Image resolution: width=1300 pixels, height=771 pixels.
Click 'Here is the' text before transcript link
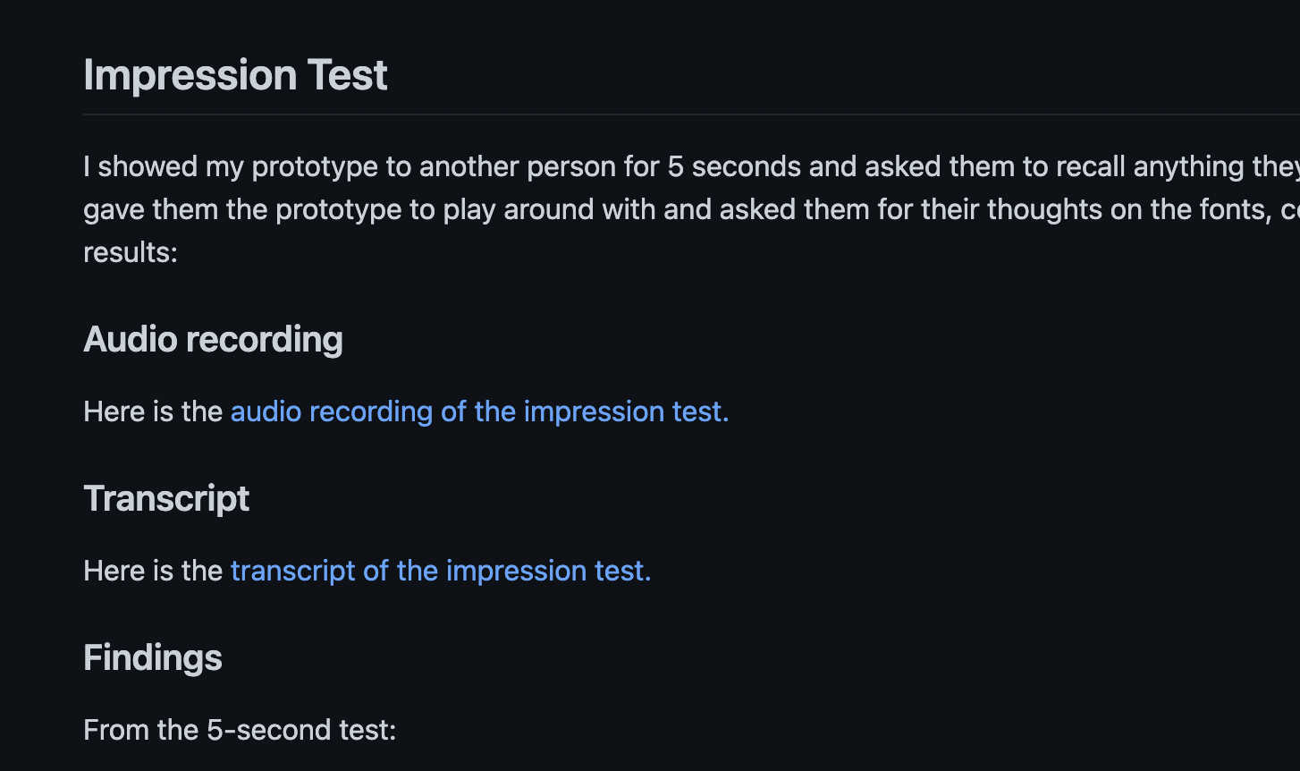point(153,571)
